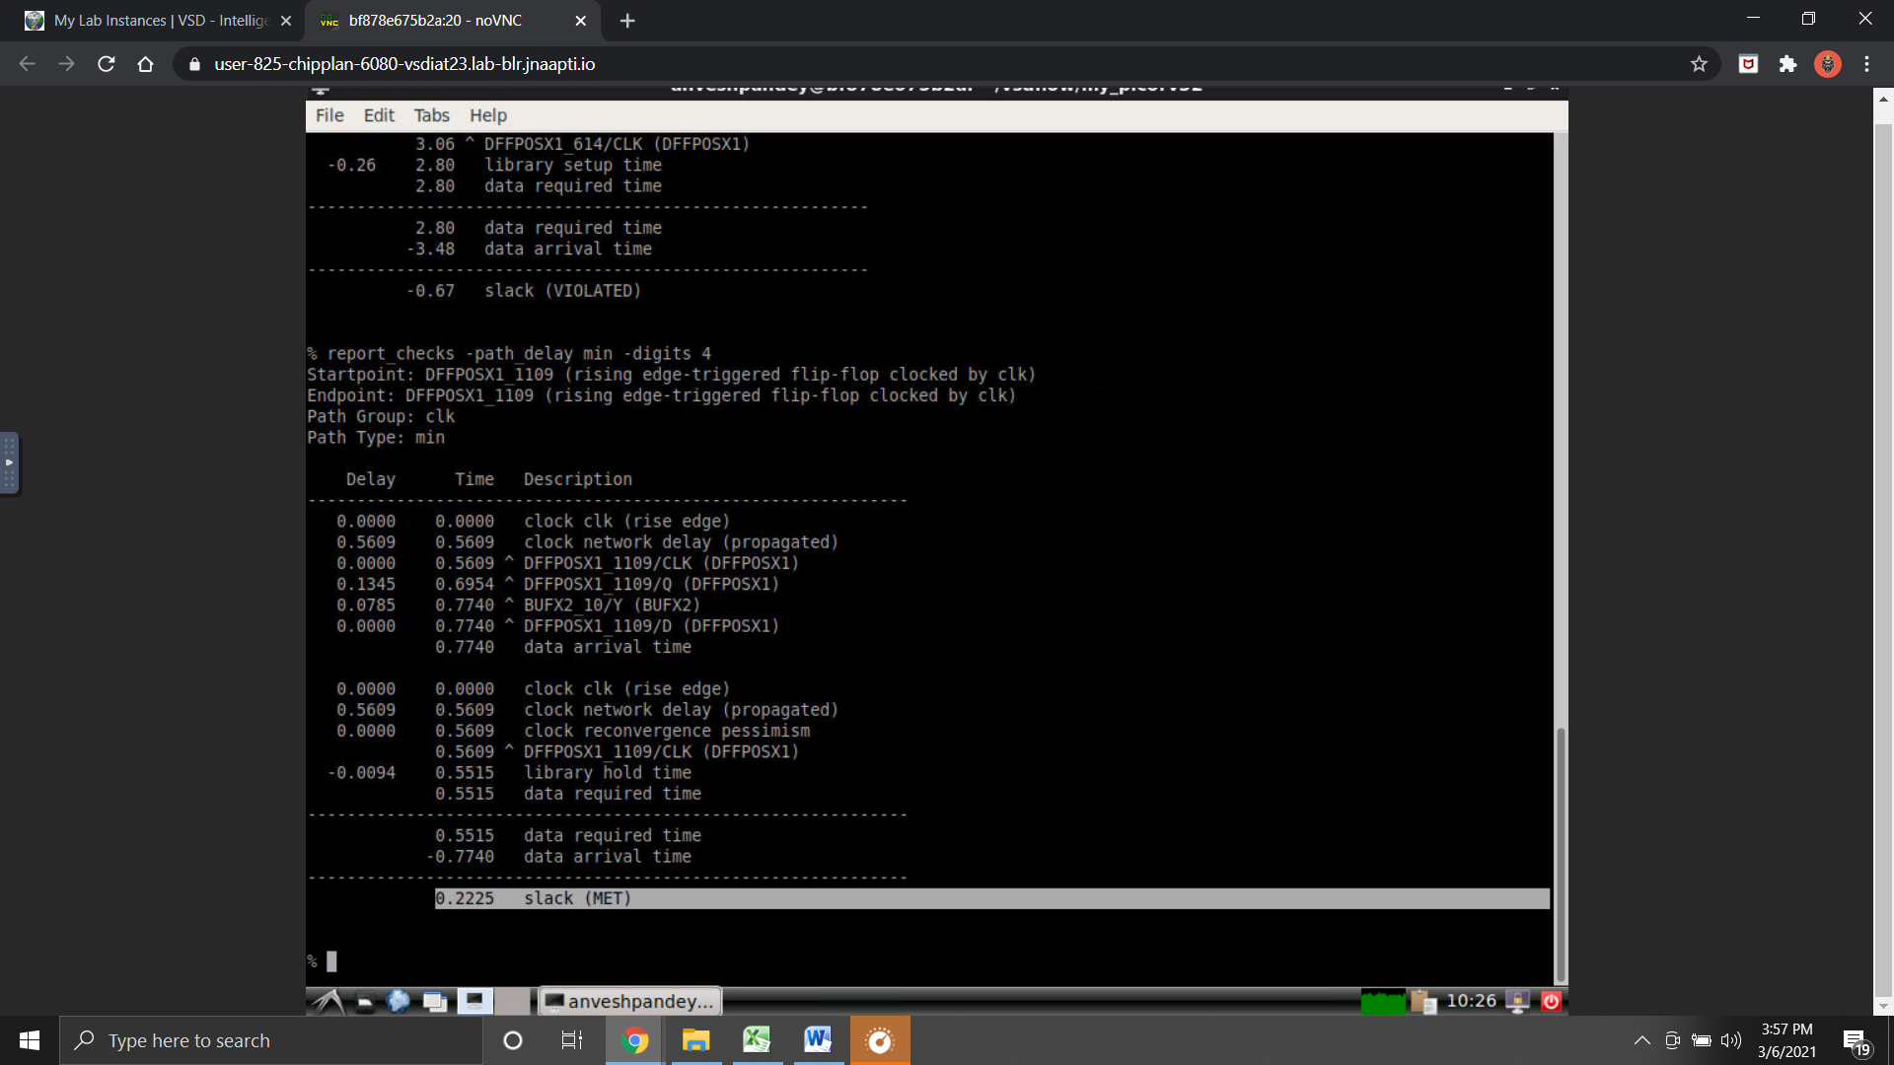Open the Edit menu in terminal
This screenshot has width=1894, height=1065.
coord(379,115)
